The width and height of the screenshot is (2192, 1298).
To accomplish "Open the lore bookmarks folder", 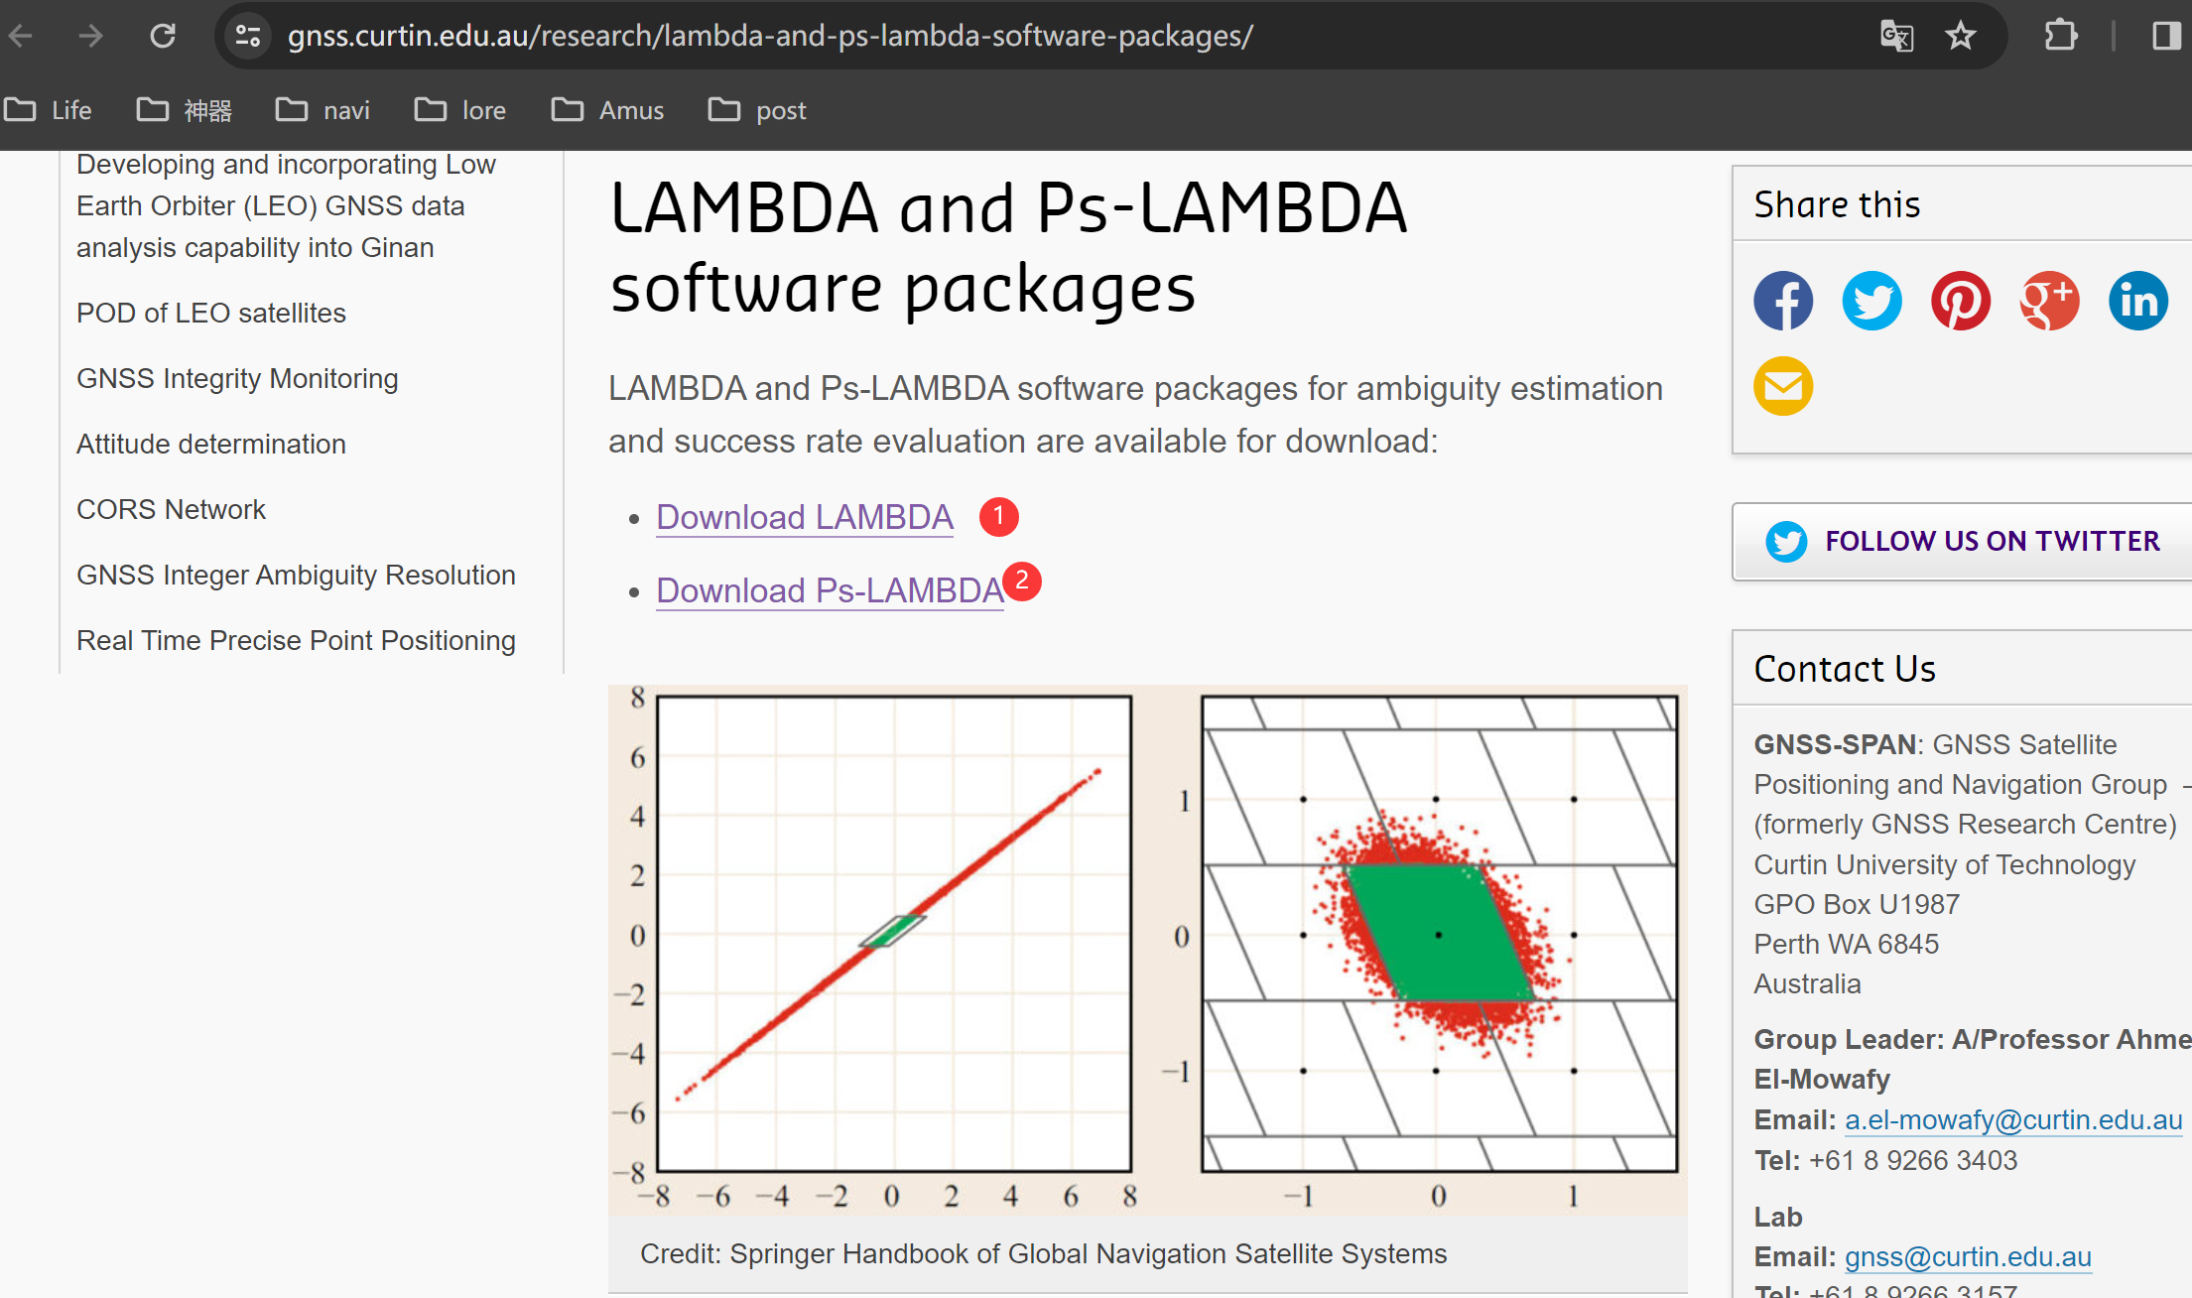I will tap(460, 110).
